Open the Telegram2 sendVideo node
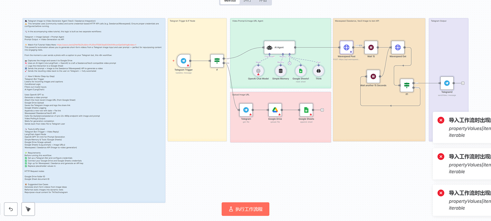 click(447, 83)
